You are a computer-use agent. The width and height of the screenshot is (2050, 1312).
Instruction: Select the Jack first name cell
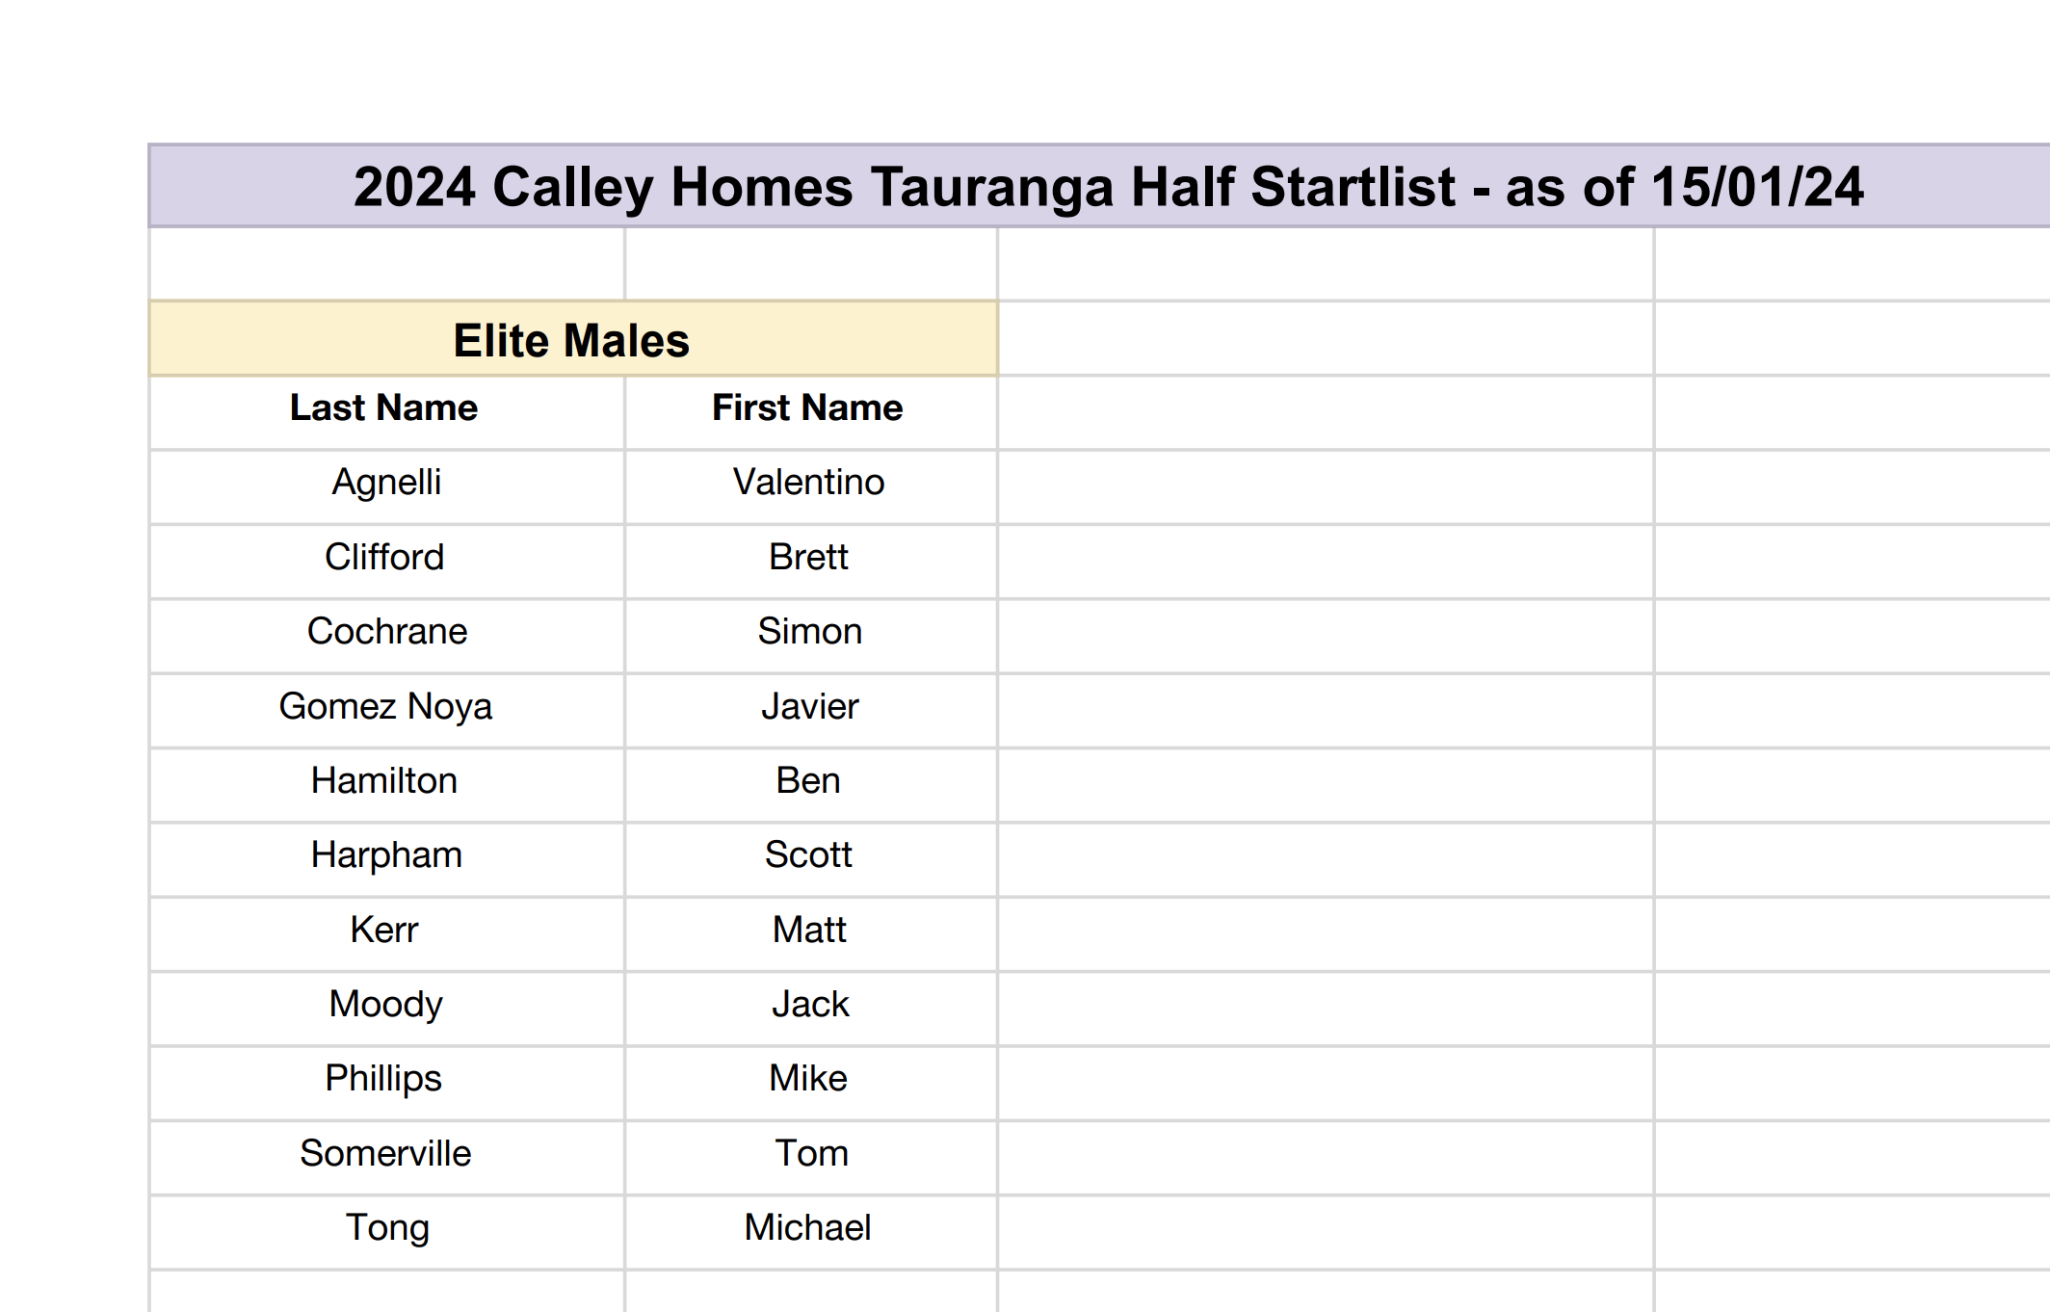[x=810, y=1005]
